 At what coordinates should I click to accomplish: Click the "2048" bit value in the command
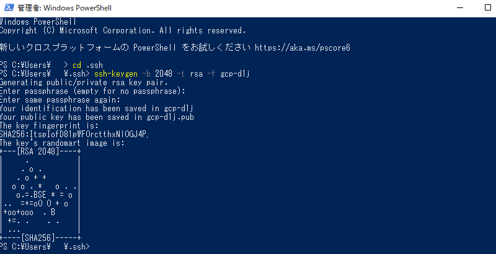click(x=164, y=74)
